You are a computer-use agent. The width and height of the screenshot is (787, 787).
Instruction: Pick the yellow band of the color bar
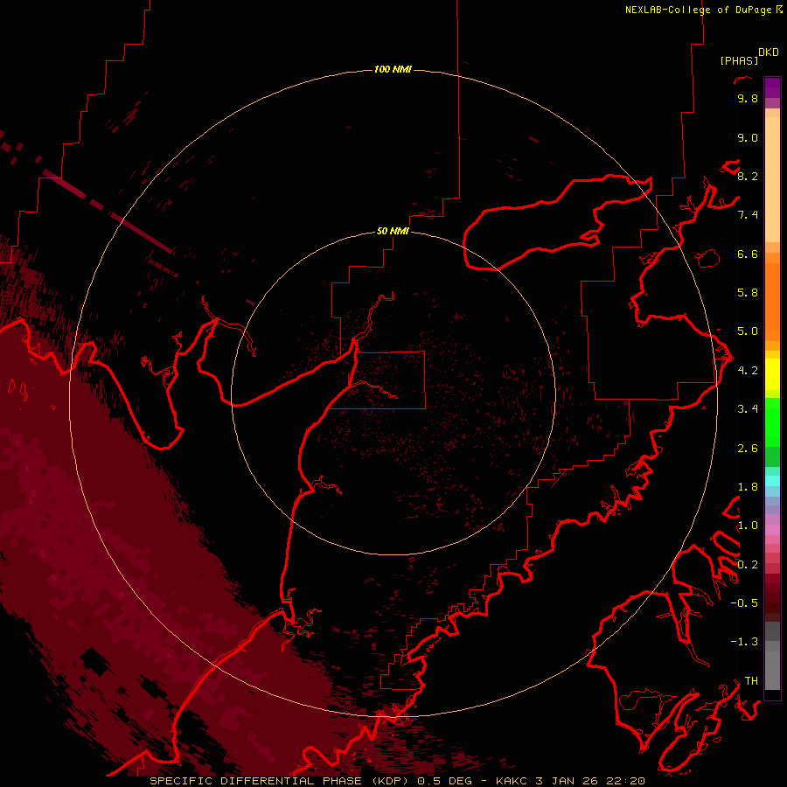[772, 374]
